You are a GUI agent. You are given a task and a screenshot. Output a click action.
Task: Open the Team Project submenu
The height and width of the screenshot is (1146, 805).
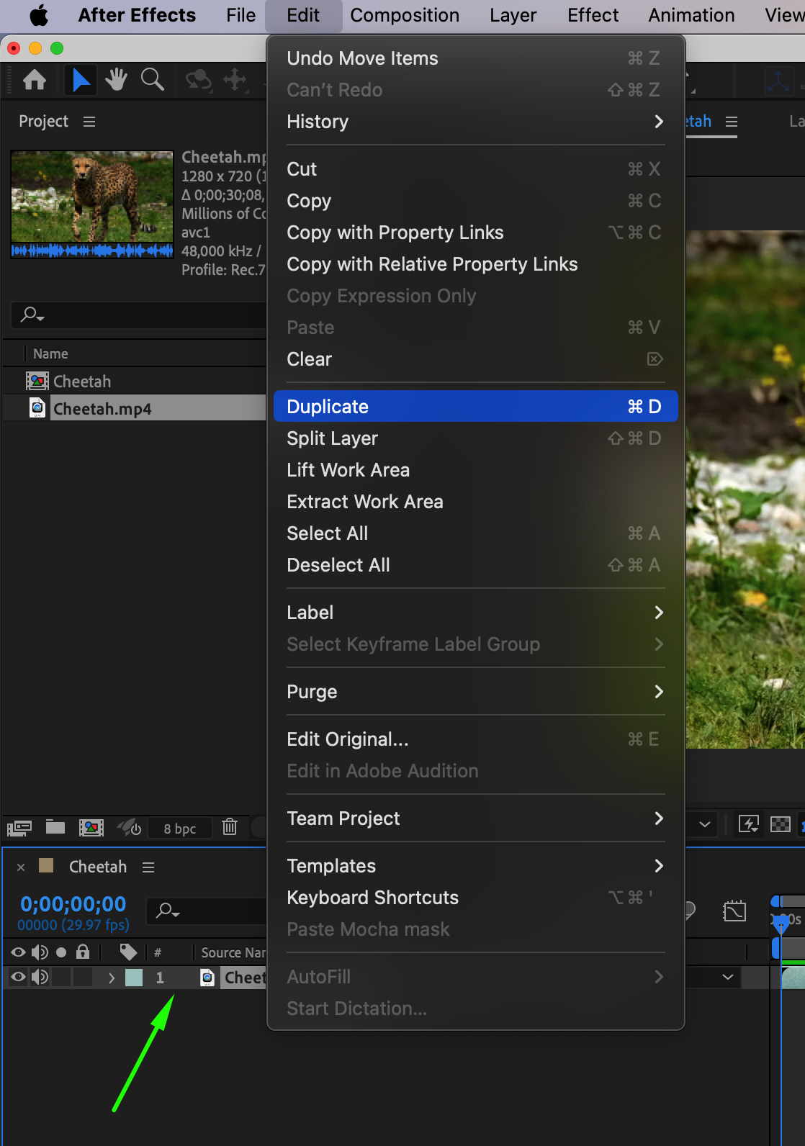pyautogui.click(x=475, y=818)
